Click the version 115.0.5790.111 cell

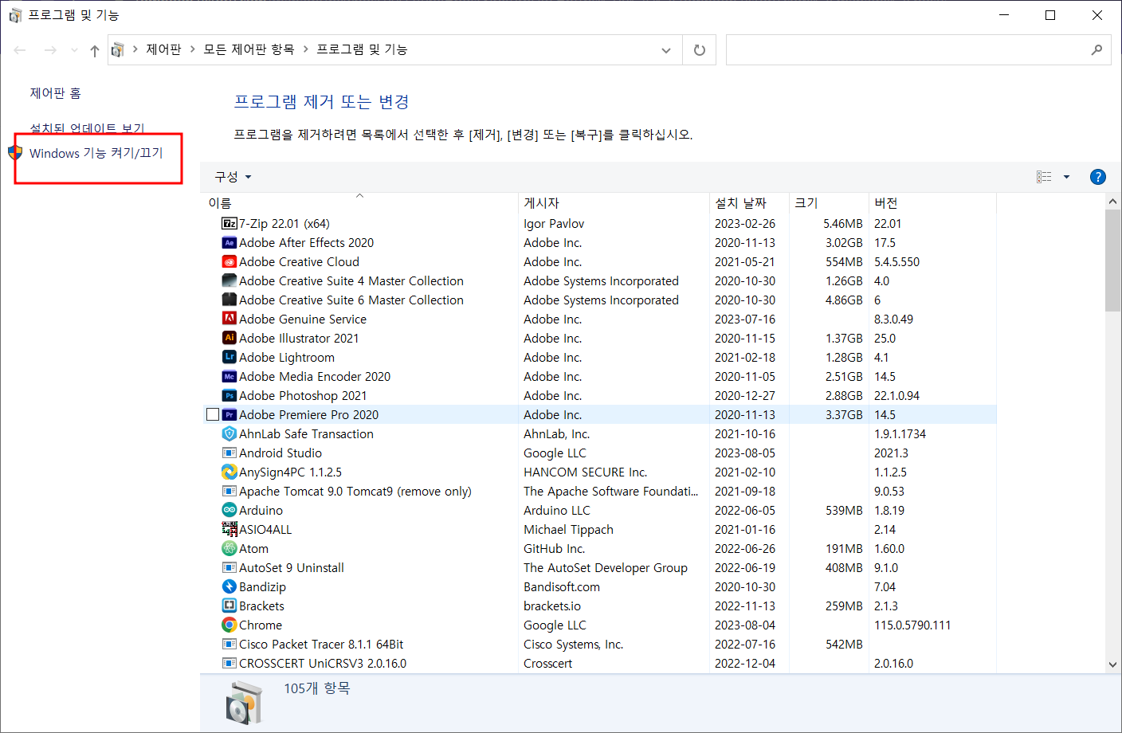point(912,625)
